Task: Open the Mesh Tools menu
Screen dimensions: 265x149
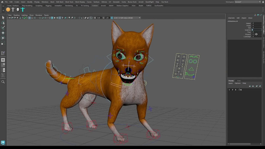Action: (69, 2)
